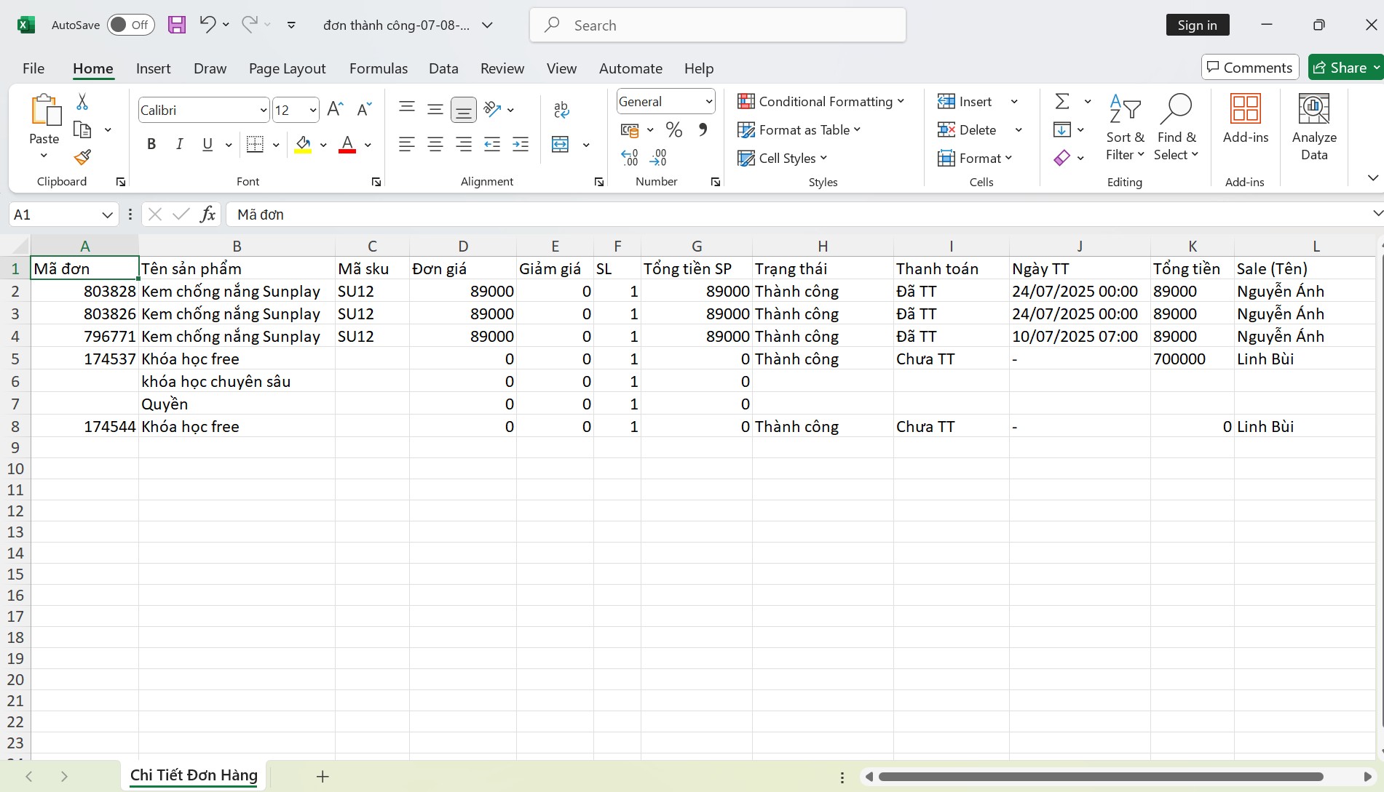
Task: Open the Comments pane button
Action: pyautogui.click(x=1249, y=68)
